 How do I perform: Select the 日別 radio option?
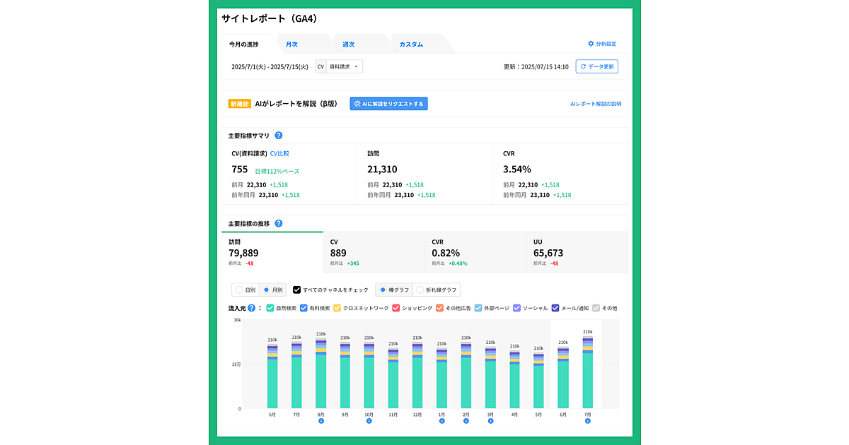(239, 290)
